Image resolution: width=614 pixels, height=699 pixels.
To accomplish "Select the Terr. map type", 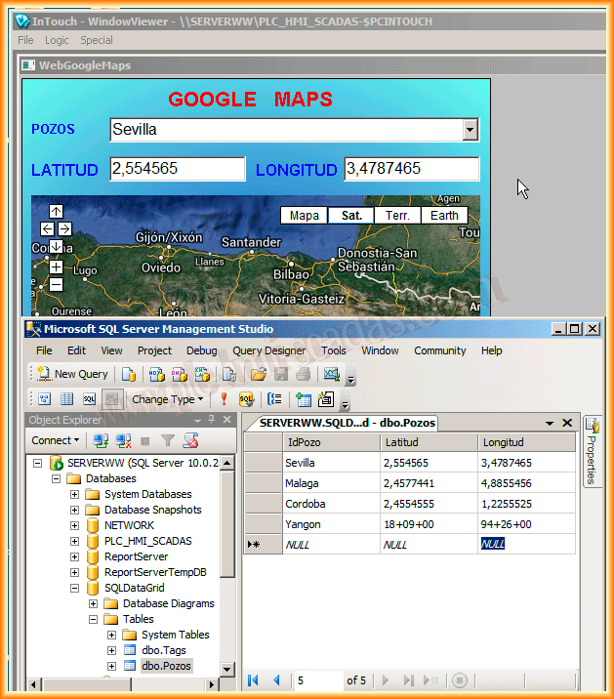I will pyautogui.click(x=397, y=216).
